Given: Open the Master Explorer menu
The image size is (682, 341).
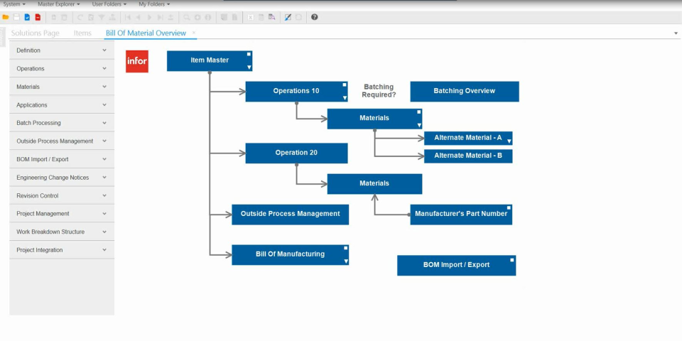Looking at the screenshot, I should tap(59, 4).
